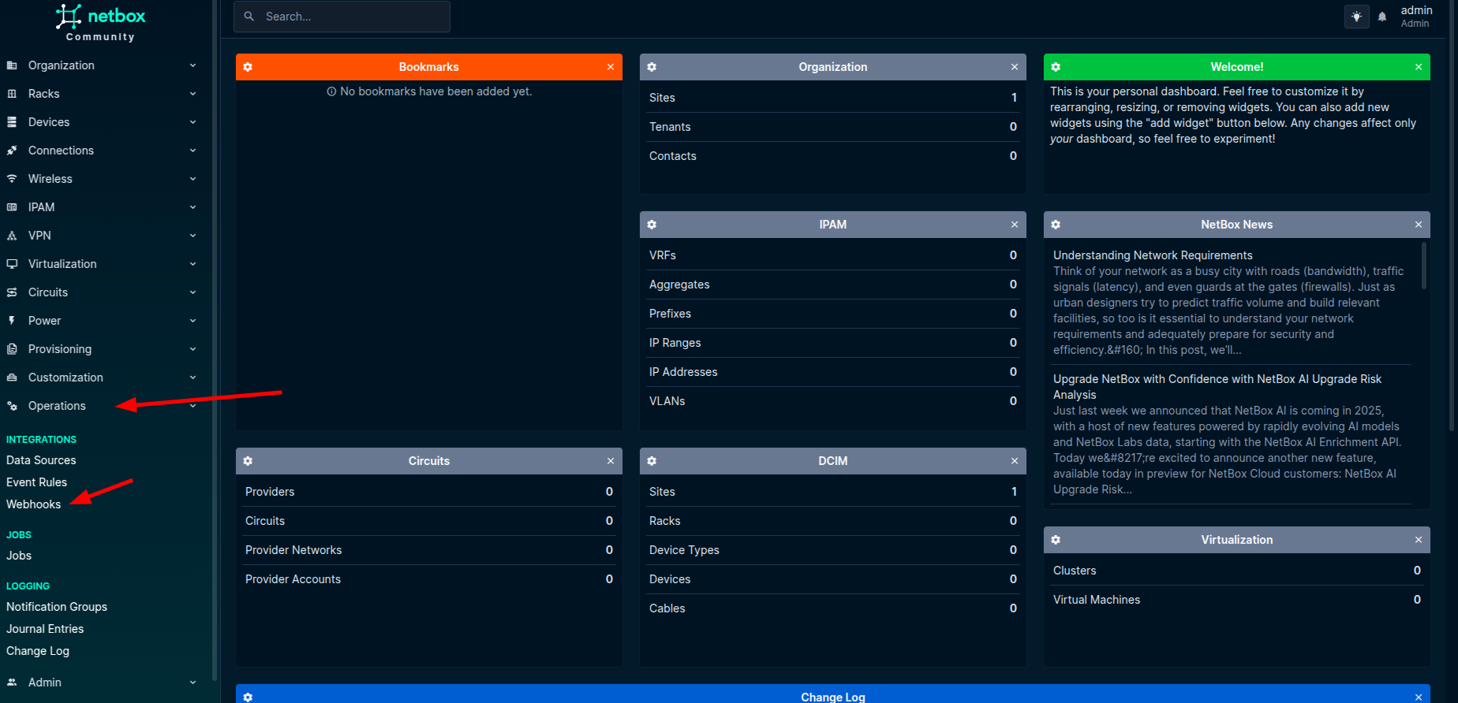1458x703 pixels.
Task: Expand the Wireless sidebar menu
Action: (x=101, y=179)
